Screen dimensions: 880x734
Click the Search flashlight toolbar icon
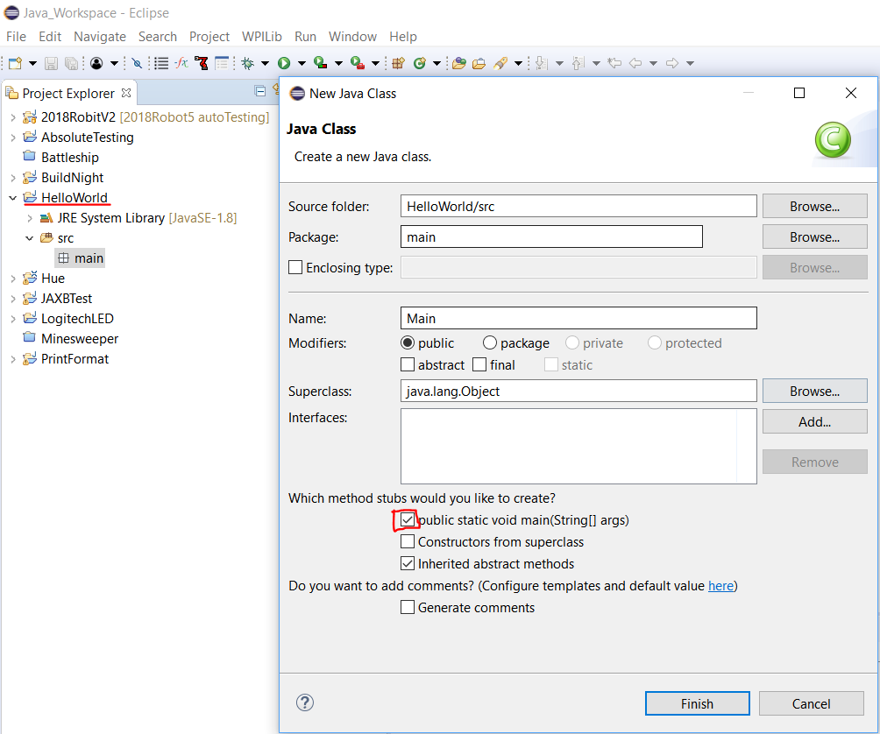500,63
